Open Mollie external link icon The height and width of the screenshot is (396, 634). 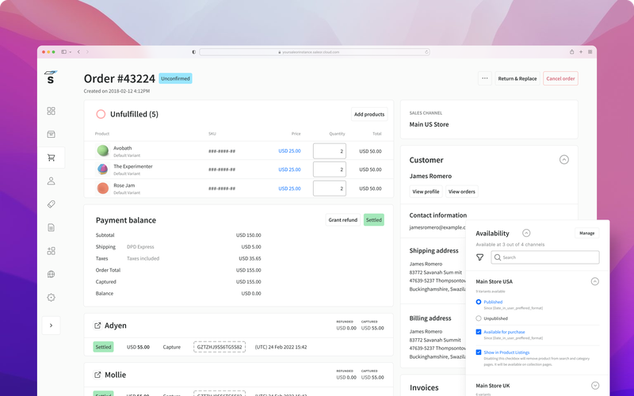point(97,375)
